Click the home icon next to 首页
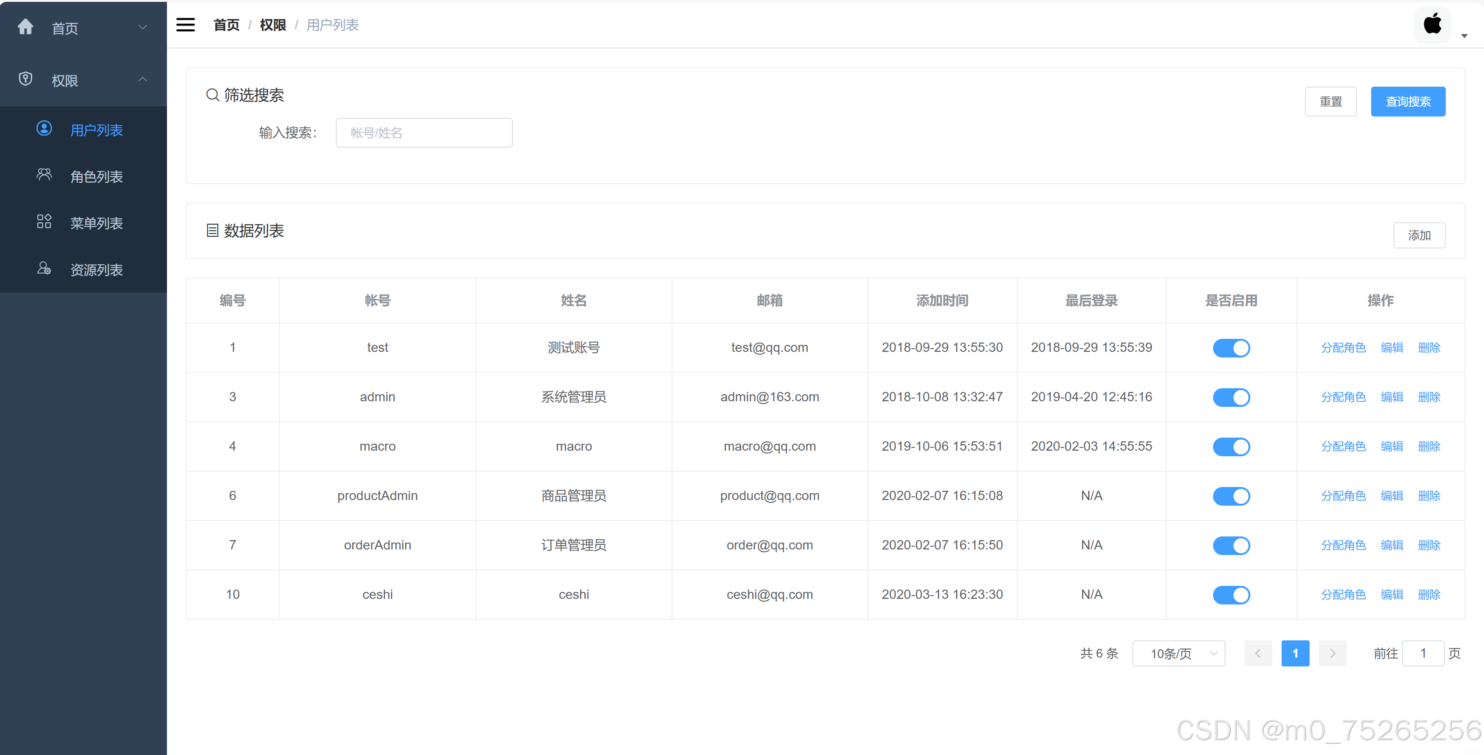 tap(25, 27)
